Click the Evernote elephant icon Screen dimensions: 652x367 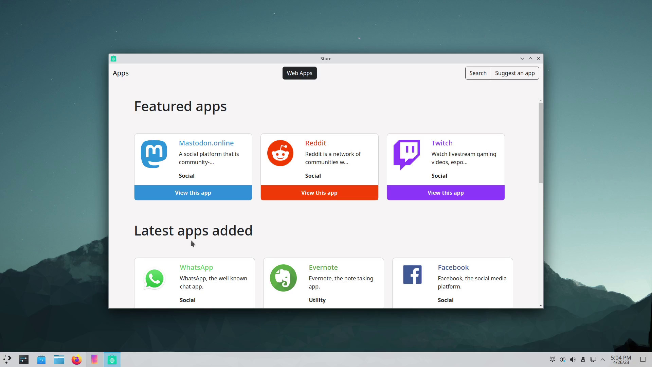click(283, 278)
